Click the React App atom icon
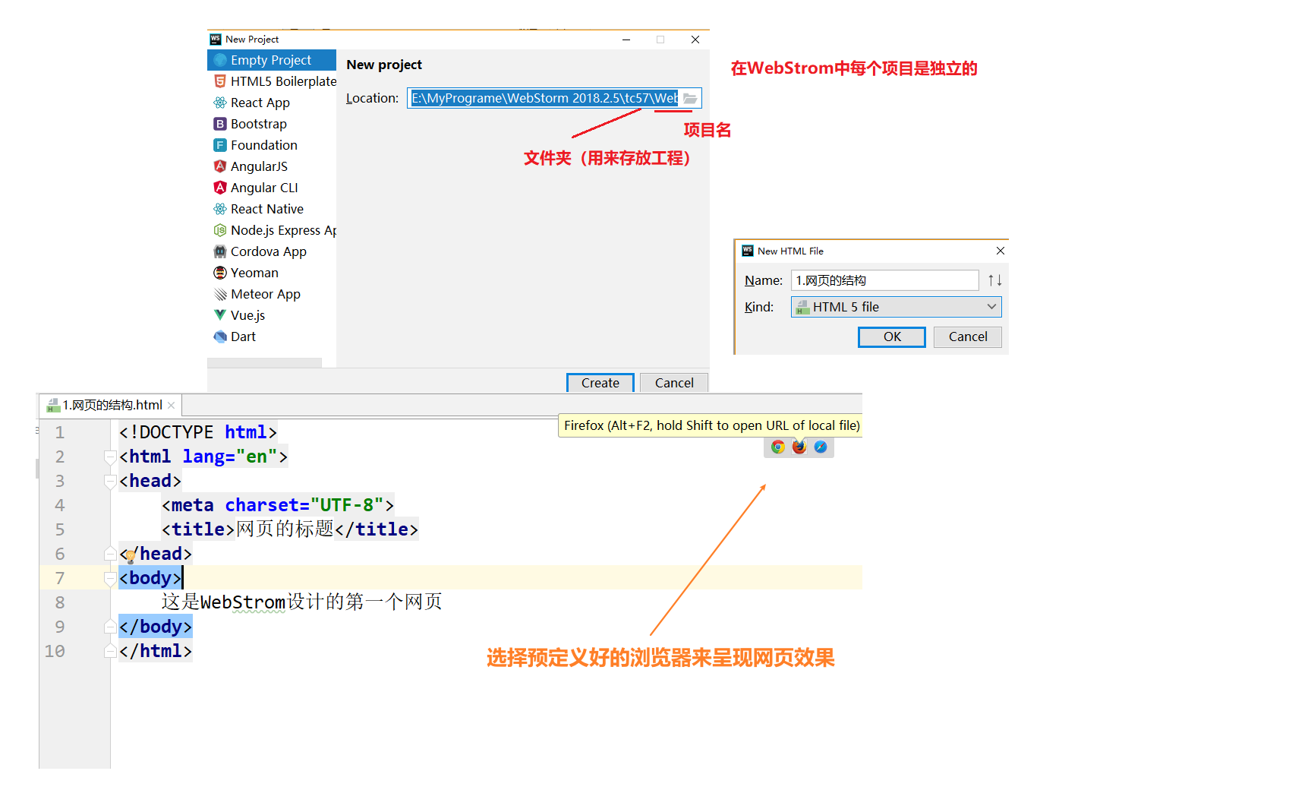1289x790 pixels. point(220,103)
